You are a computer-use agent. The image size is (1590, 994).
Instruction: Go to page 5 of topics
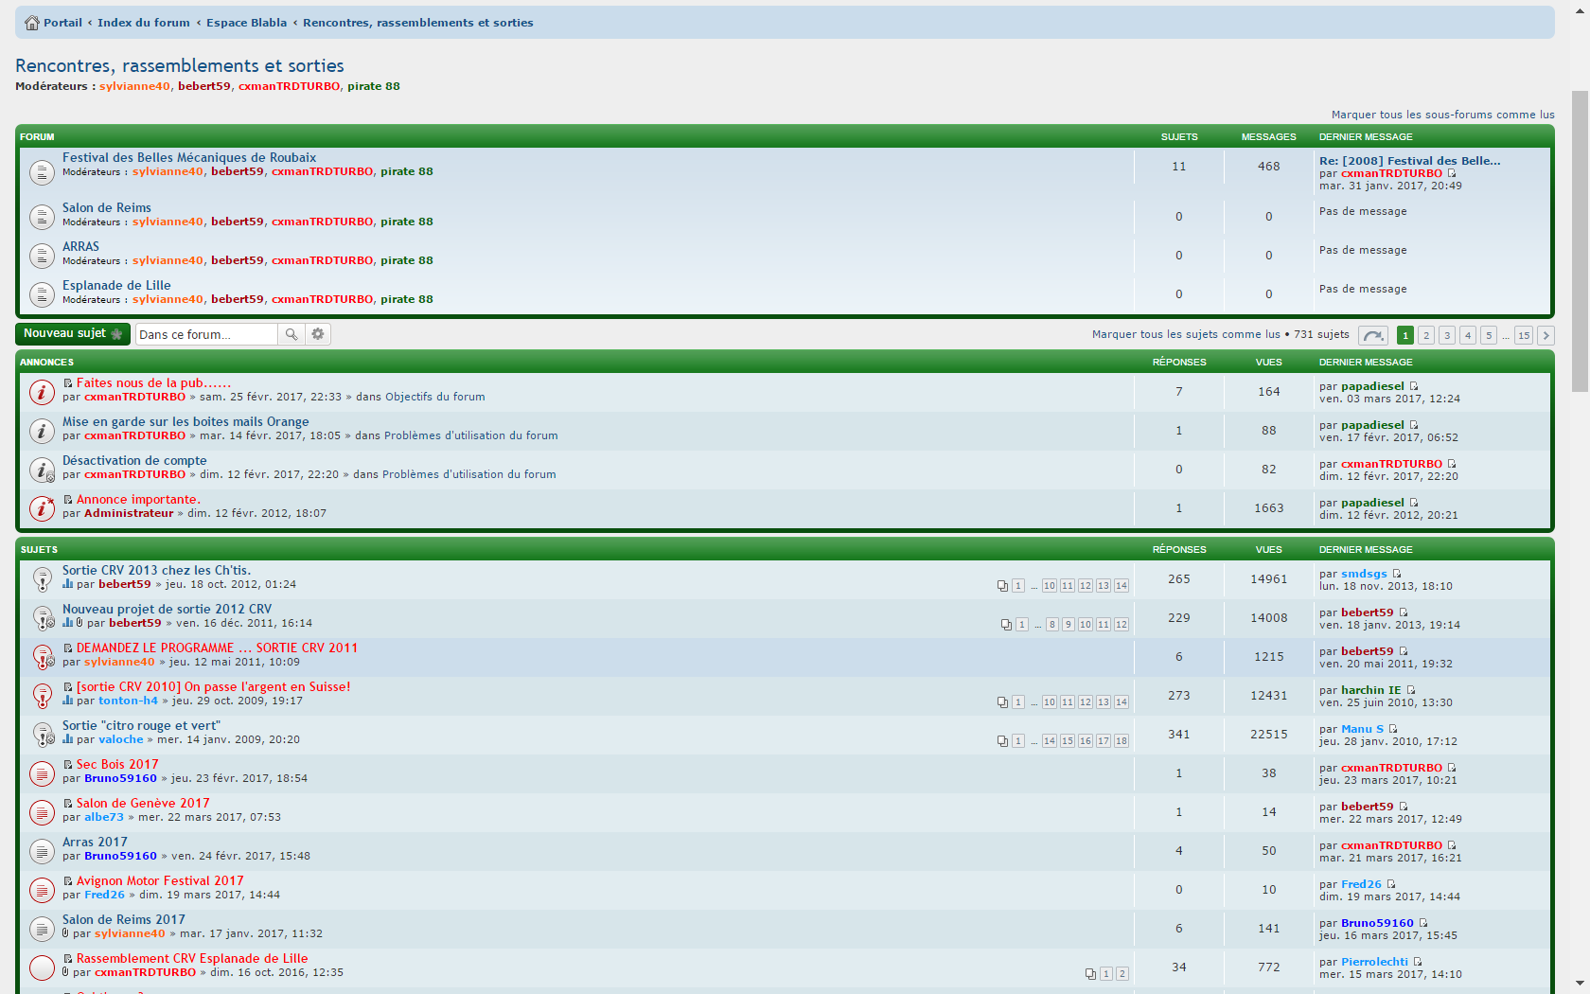click(x=1489, y=335)
